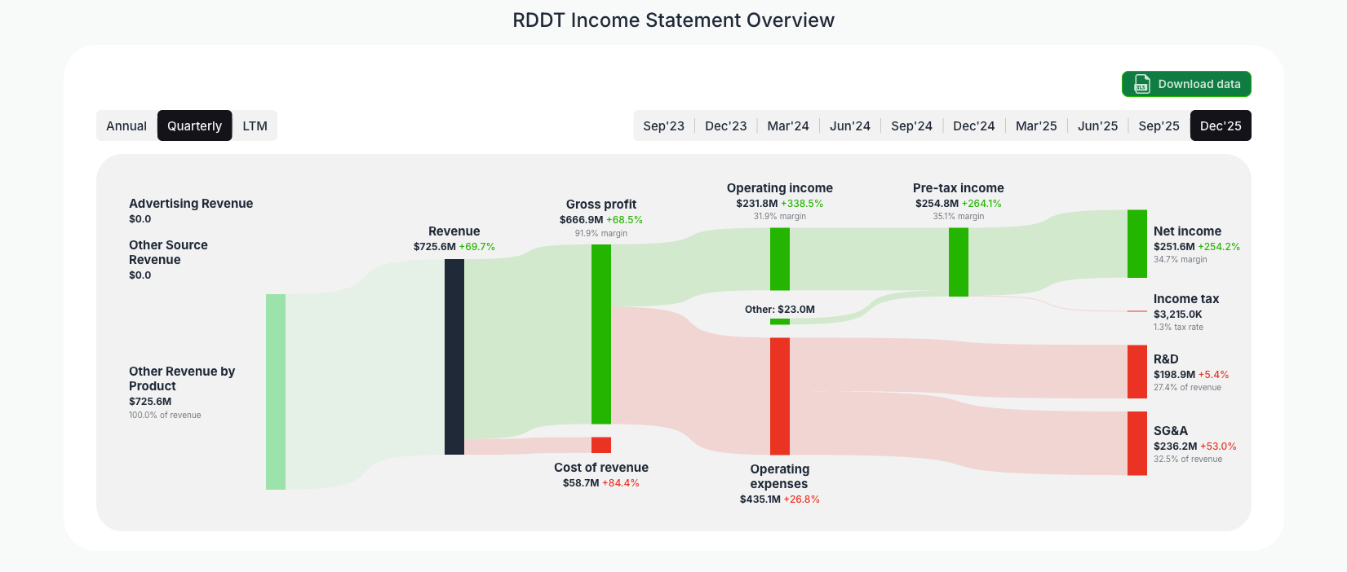This screenshot has width=1347, height=572.
Task: Click the R&D label
Action: click(1166, 359)
